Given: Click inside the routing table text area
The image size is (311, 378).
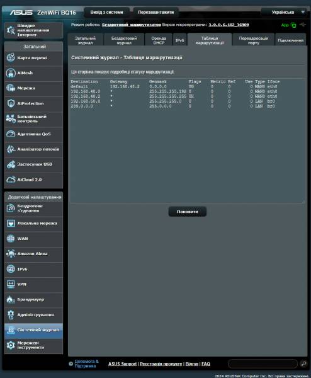Looking at the screenshot, I should click(188, 140).
